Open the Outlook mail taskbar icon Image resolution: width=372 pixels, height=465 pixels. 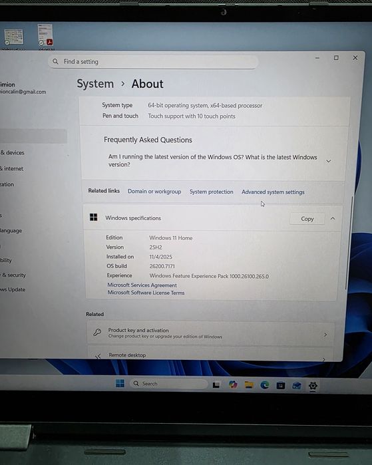297,386
